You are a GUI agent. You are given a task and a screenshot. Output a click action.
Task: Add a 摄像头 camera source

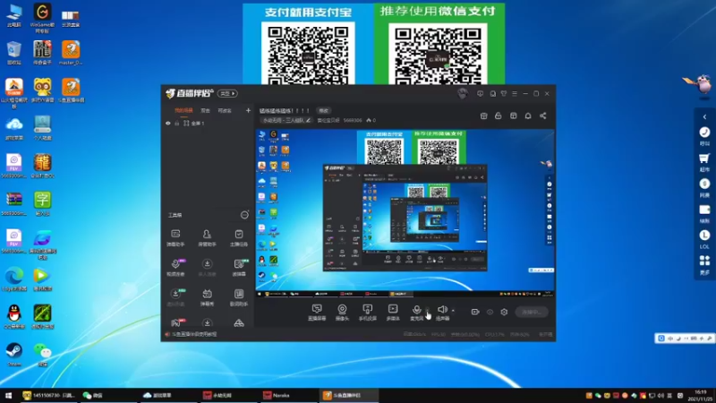point(342,312)
